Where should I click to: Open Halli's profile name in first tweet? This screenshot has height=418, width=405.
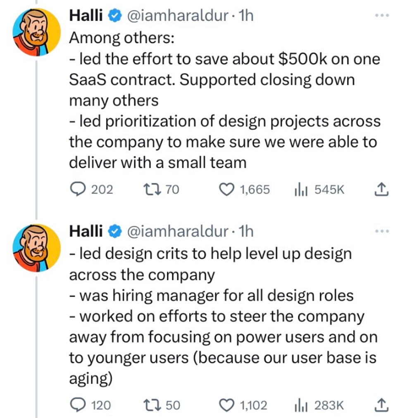(86, 16)
